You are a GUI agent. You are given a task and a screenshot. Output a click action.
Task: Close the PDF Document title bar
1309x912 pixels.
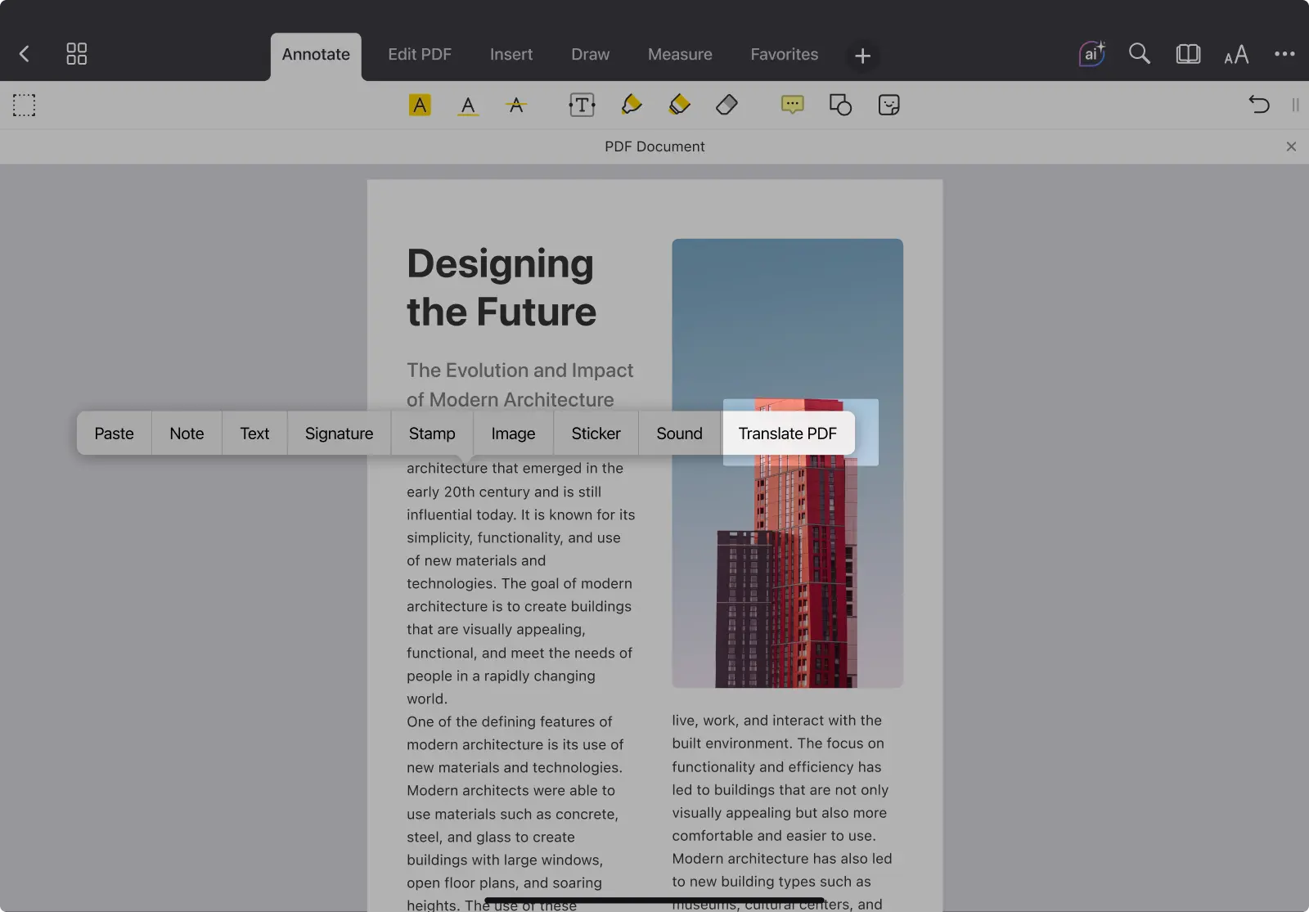(1291, 146)
